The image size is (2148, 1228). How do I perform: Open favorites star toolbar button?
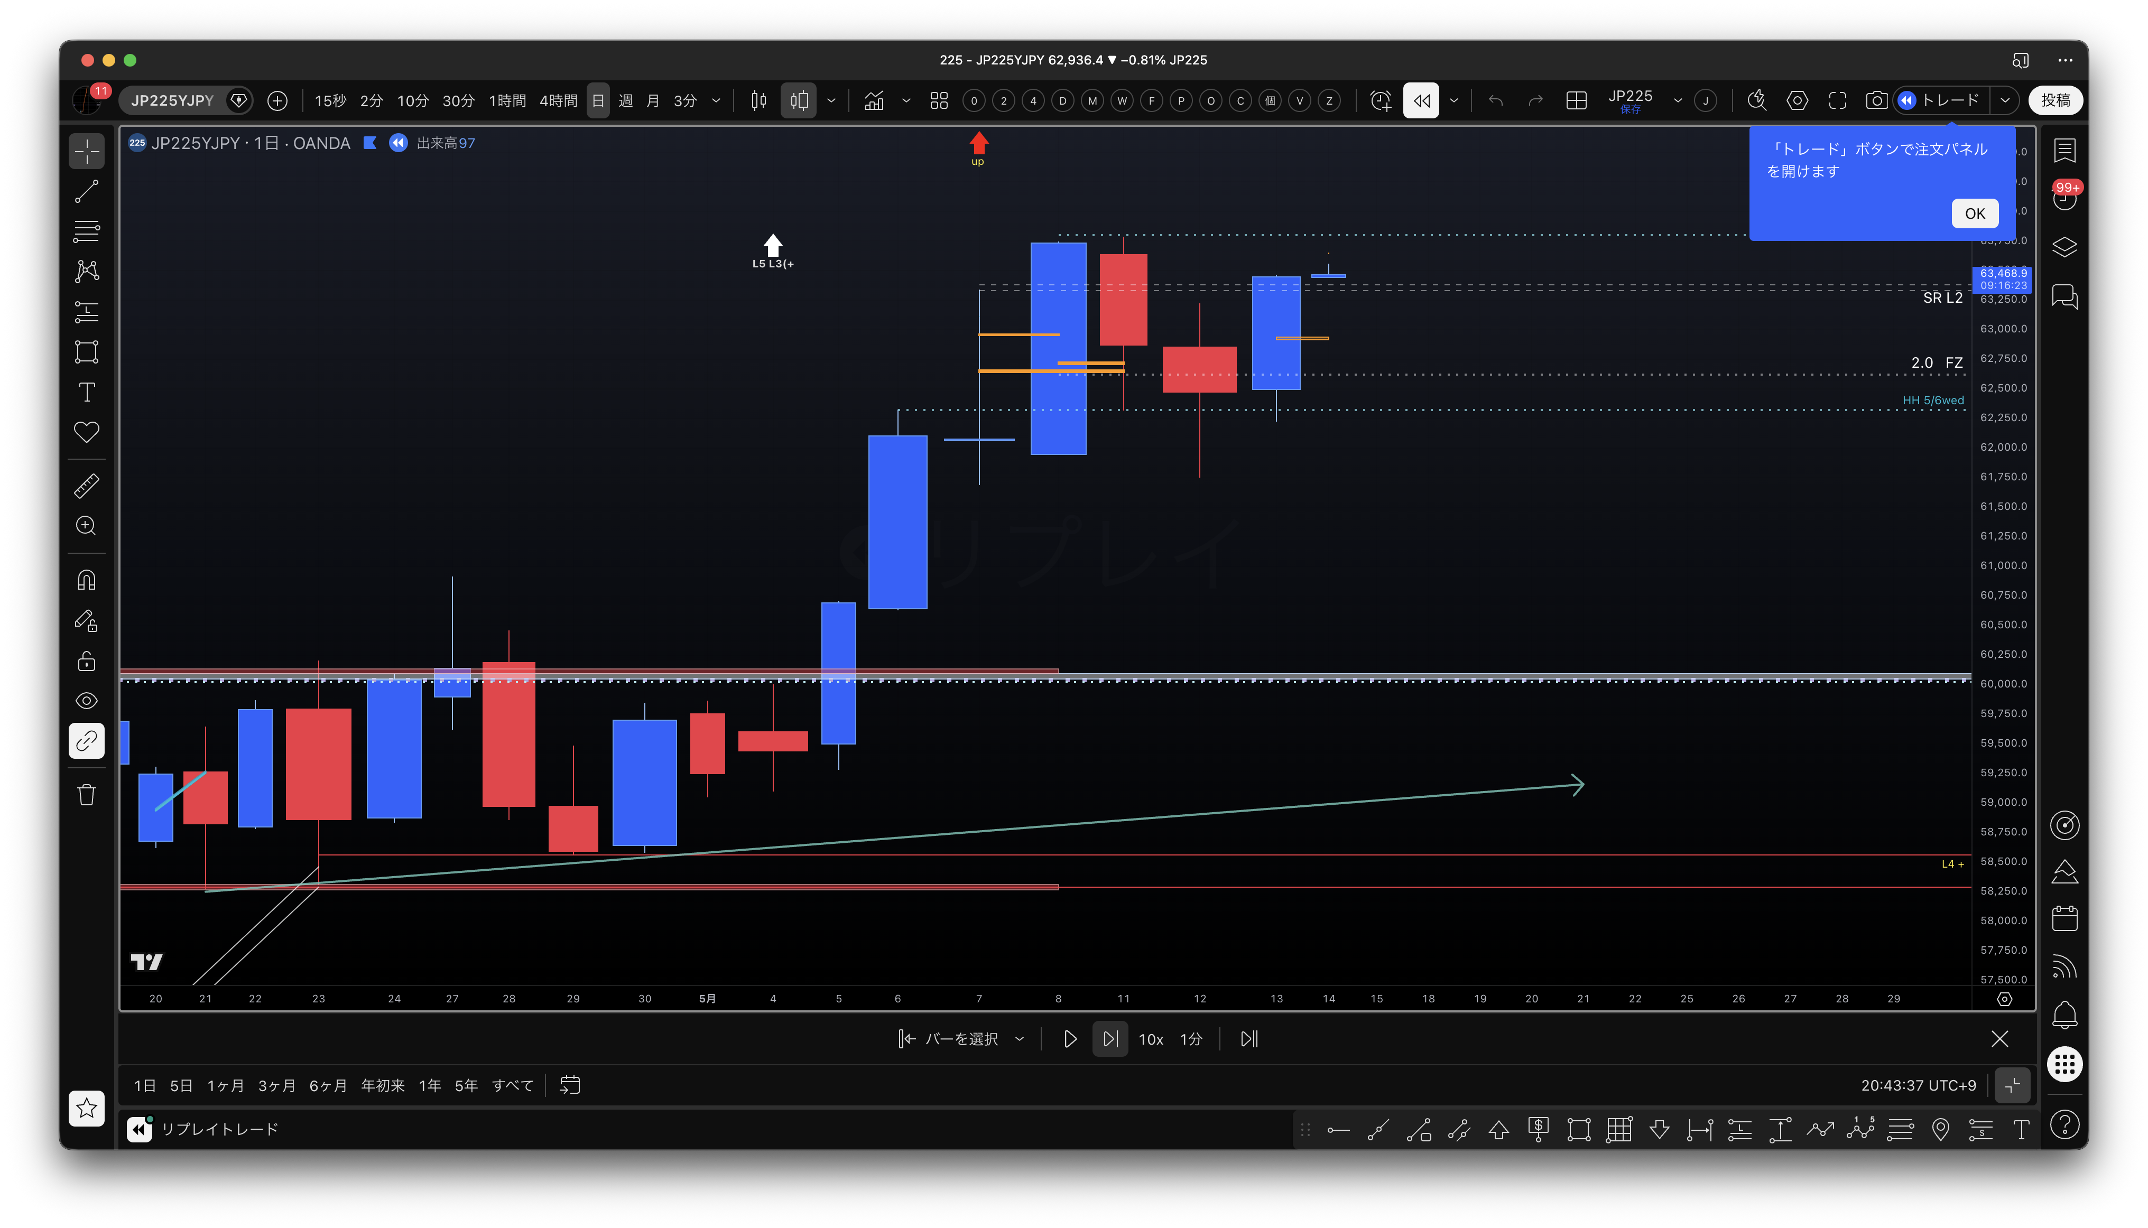click(86, 1108)
